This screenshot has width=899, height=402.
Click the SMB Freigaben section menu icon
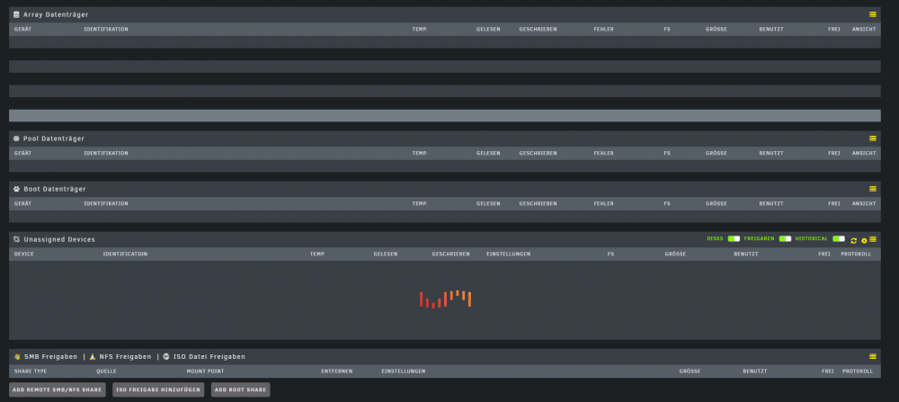(873, 356)
